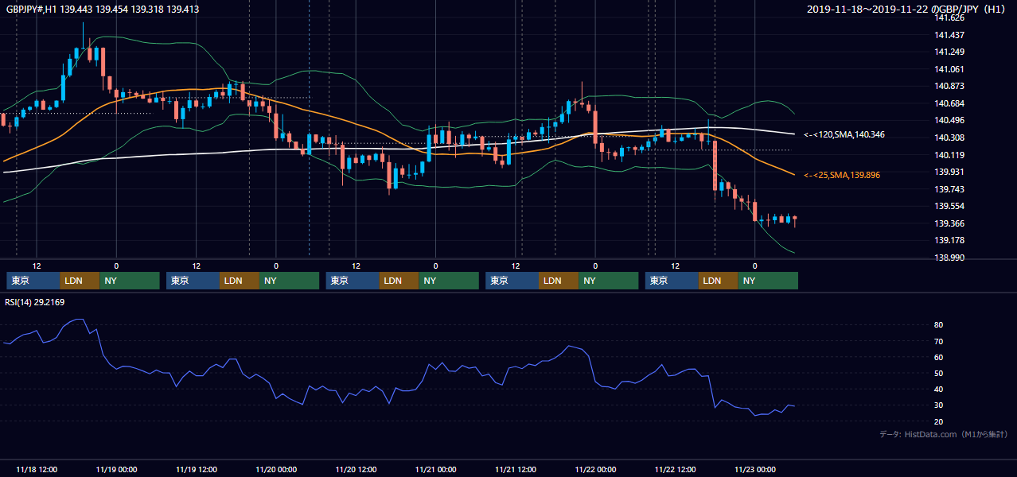Viewport: 1017px width, 477px height.
Task: Click the GBPJPY#,H1 chart title text
Action: coord(103,10)
